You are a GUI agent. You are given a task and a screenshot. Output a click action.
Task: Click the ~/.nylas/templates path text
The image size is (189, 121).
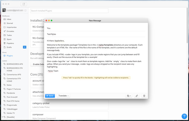click(105, 45)
